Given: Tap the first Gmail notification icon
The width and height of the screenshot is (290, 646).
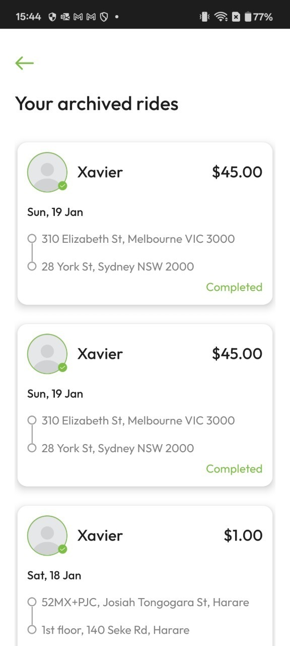Looking at the screenshot, I should click(78, 17).
